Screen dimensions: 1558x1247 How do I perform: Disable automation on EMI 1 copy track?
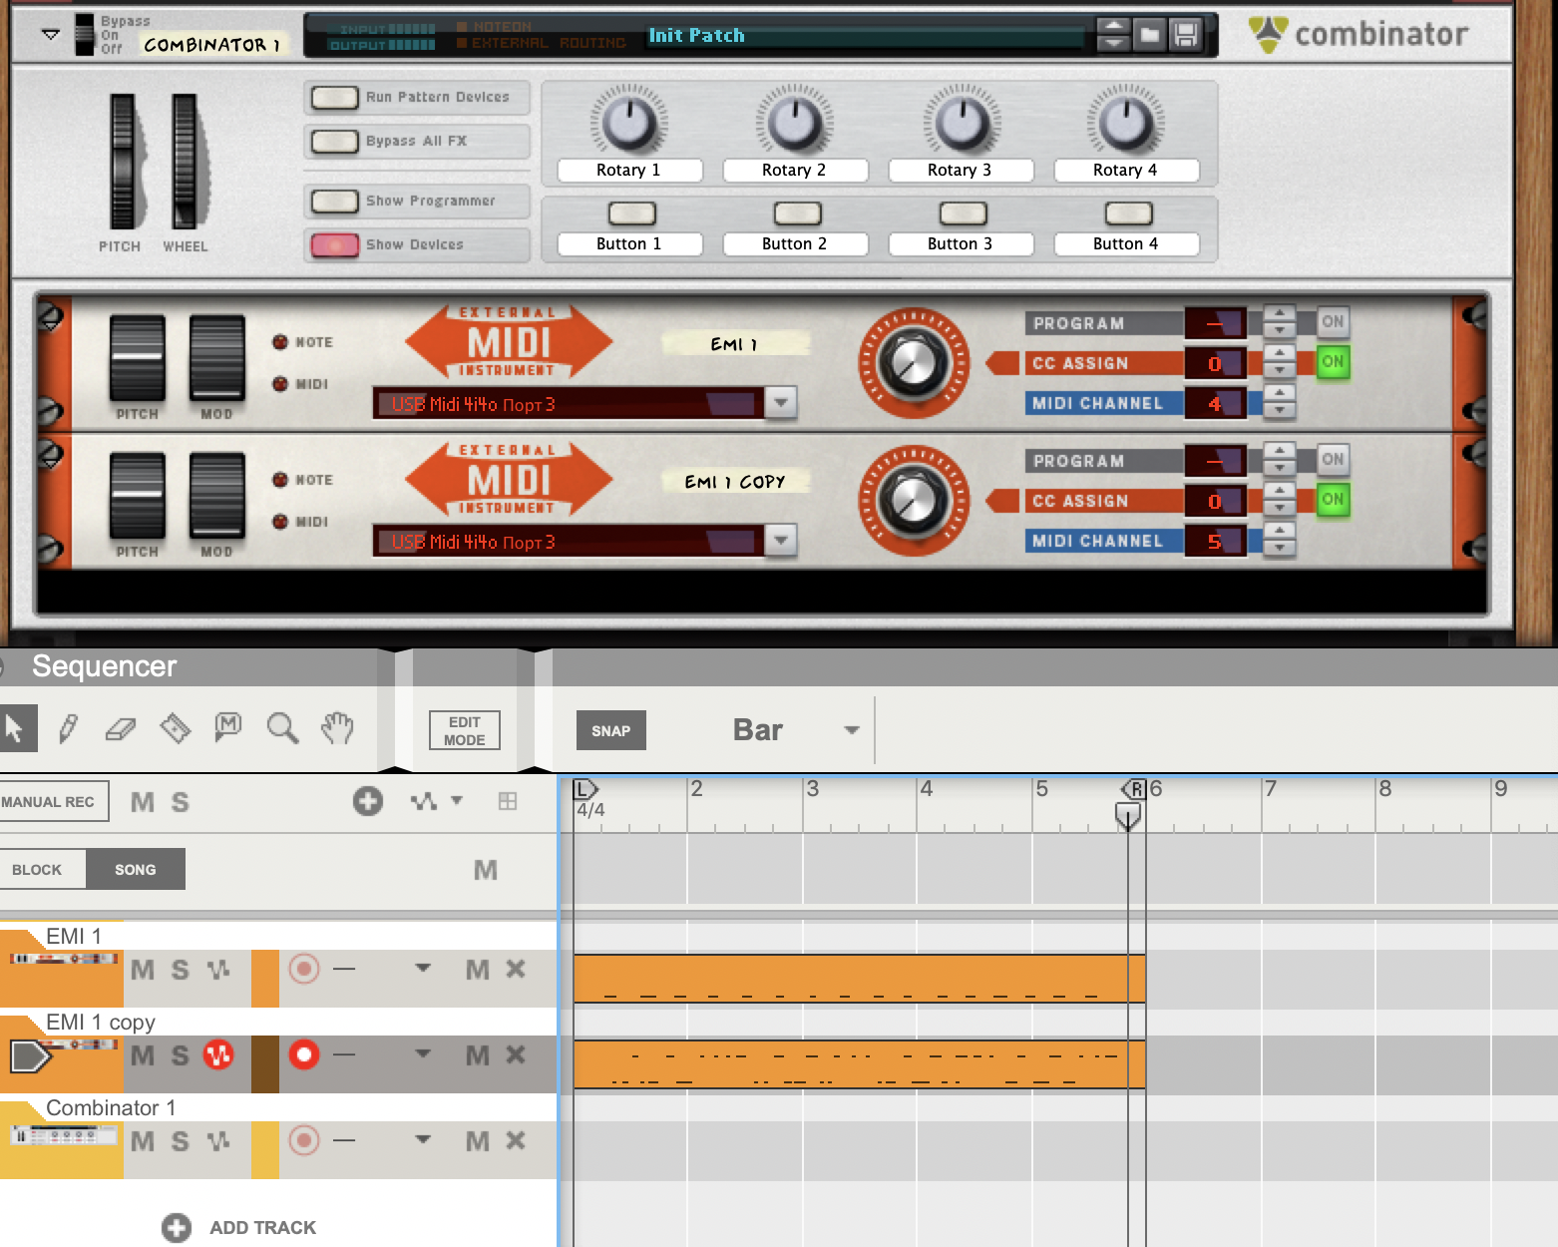(218, 1054)
